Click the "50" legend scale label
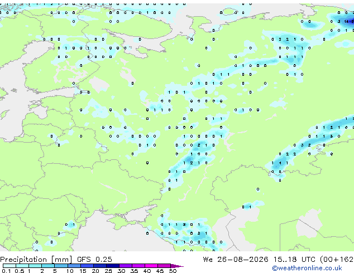Image resolution: width=354 pixels, height=273 pixels. [173, 271]
